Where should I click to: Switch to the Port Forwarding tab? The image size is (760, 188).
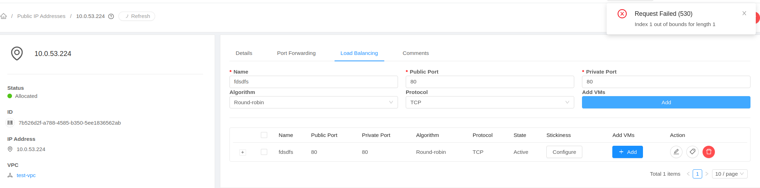point(296,53)
